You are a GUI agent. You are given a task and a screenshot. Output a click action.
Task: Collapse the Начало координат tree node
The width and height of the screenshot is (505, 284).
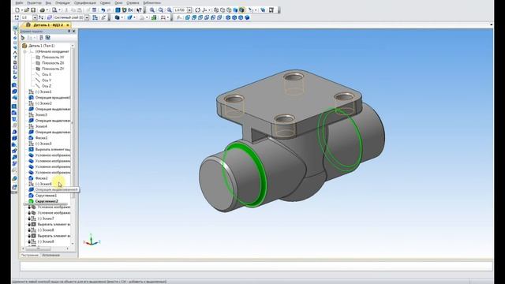pyautogui.click(x=24, y=51)
